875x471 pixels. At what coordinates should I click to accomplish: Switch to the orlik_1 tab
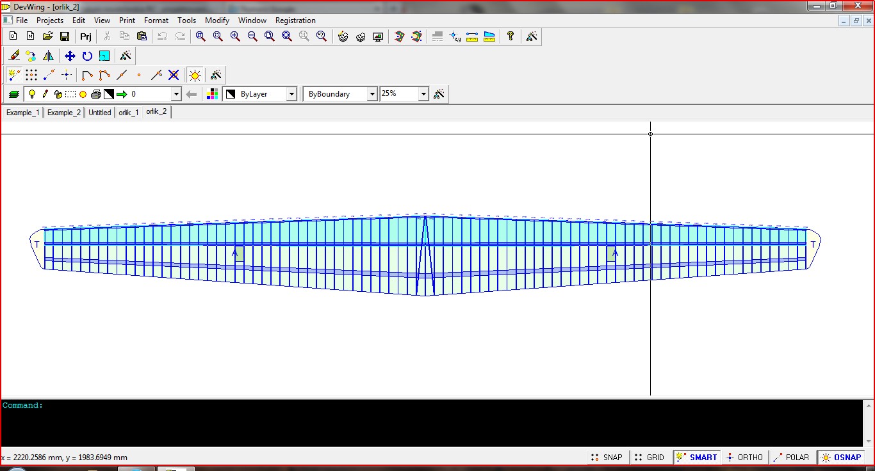tap(129, 113)
